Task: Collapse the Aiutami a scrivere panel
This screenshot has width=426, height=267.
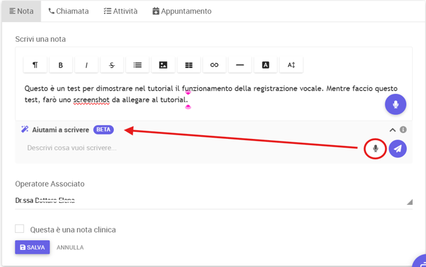Action: (392, 130)
